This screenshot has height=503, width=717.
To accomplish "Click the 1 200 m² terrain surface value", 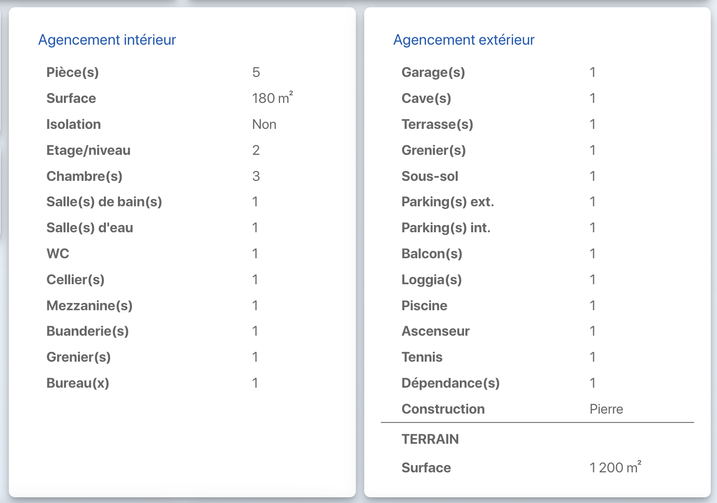I will (x=615, y=467).
